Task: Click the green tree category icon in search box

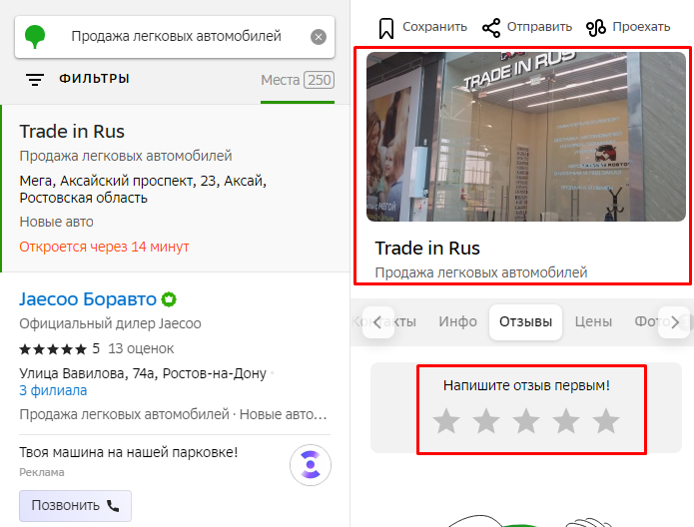Action: (x=35, y=37)
